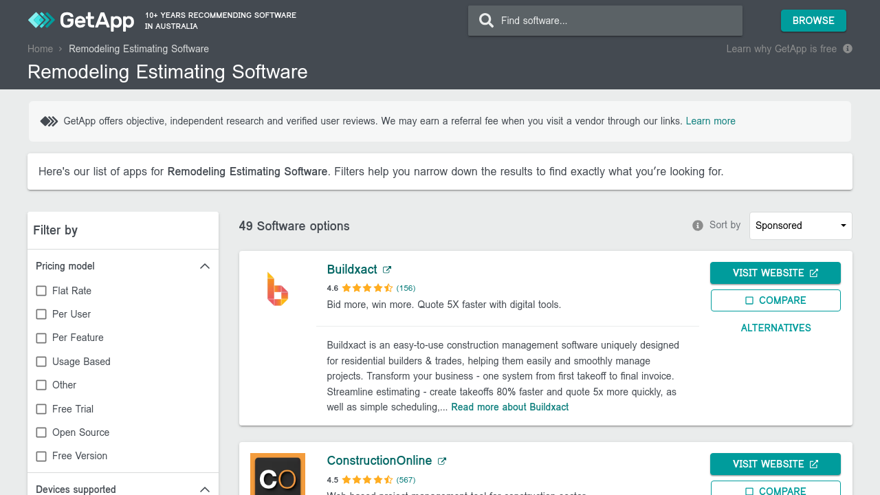Check the Free Trial filter box
880x495 pixels.
point(41,409)
